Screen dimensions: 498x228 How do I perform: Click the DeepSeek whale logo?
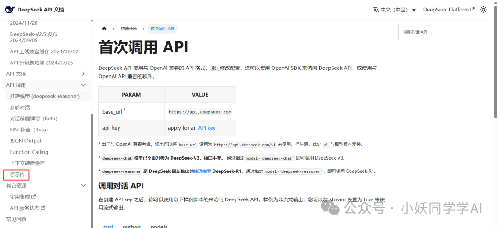pyautogui.click(x=10, y=10)
